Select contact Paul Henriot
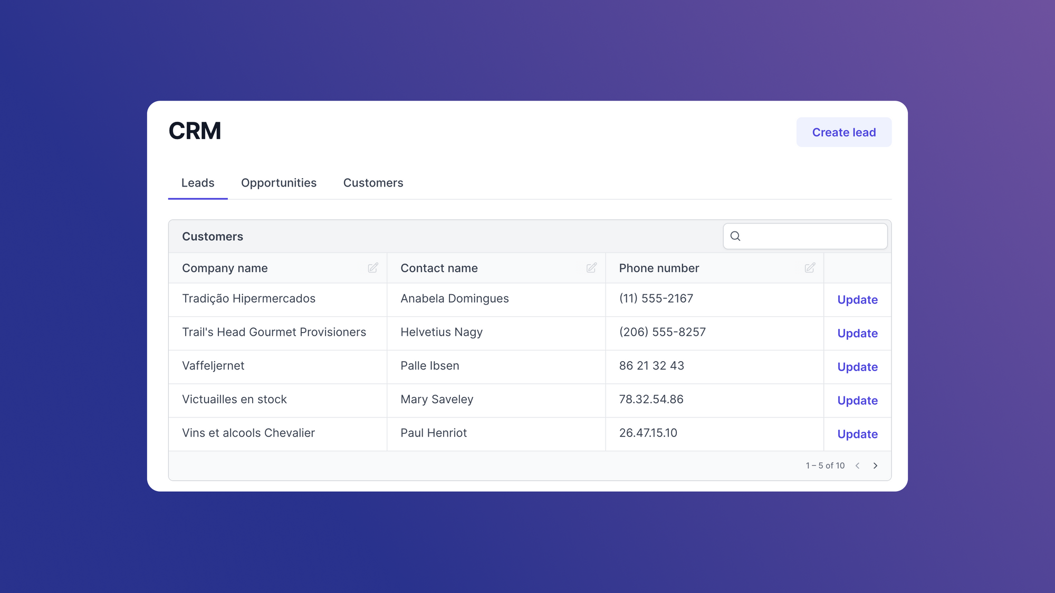1055x593 pixels. point(434,433)
